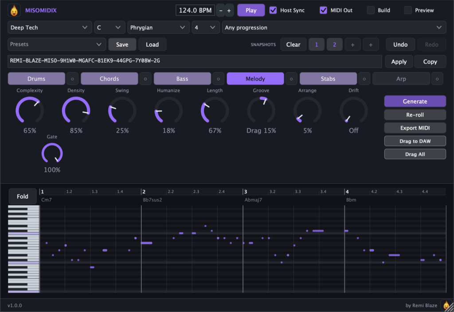The height and width of the screenshot is (312, 454).
Task: Open the bar count dropdown showing 4
Action: tap(206, 27)
